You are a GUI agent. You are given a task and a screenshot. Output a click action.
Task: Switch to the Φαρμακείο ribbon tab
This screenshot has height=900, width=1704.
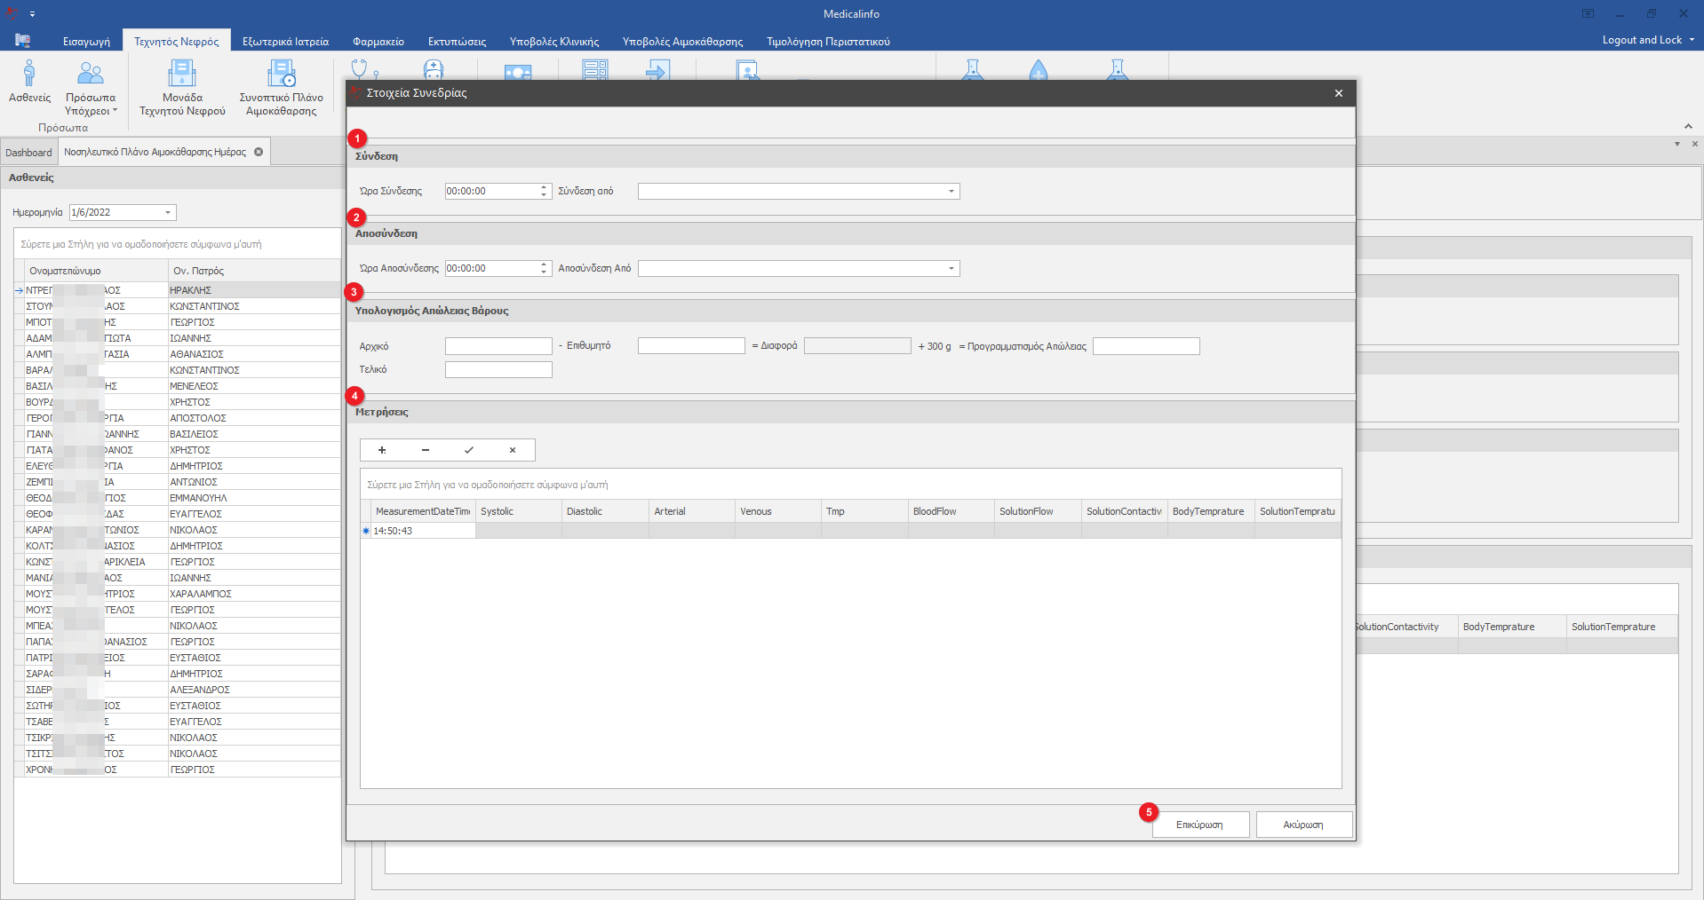click(378, 42)
